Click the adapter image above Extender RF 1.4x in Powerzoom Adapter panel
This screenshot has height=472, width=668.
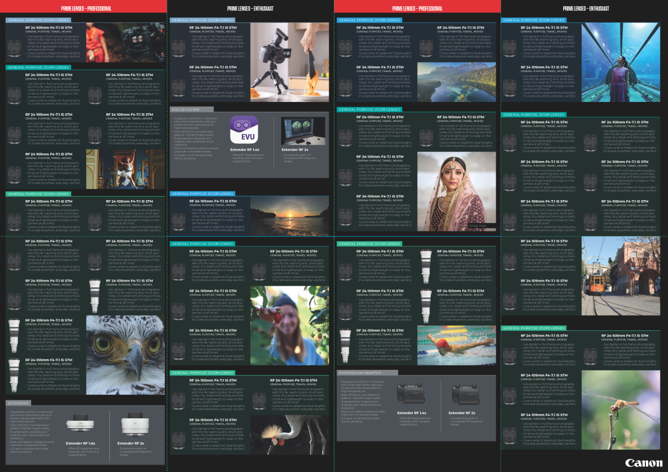coord(411,394)
